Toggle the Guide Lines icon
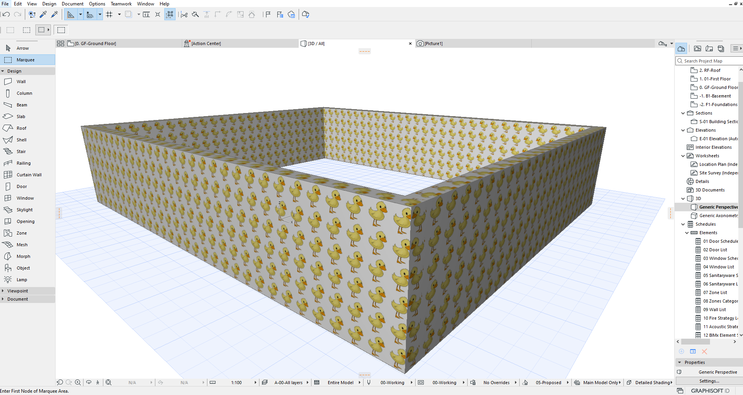Viewport: 743px width, 395px height. (x=71, y=14)
